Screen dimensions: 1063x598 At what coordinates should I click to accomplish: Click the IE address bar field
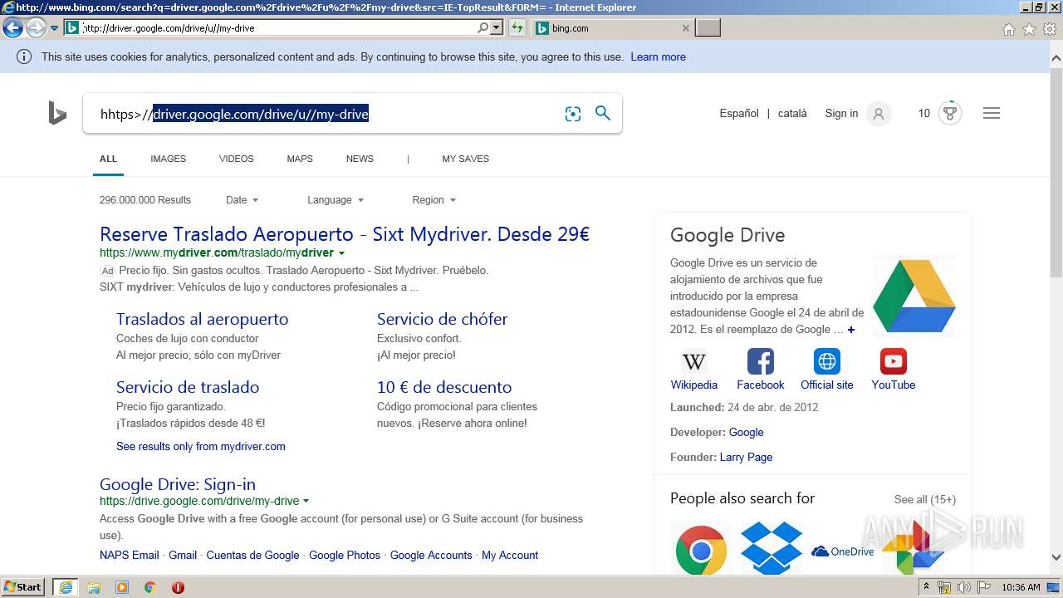pyautogui.click(x=278, y=28)
